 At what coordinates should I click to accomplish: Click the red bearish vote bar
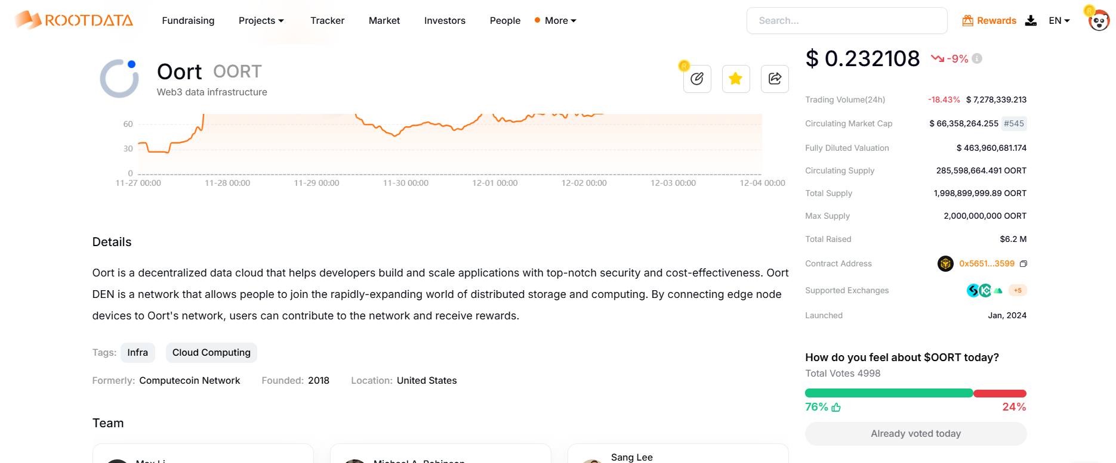[1000, 393]
